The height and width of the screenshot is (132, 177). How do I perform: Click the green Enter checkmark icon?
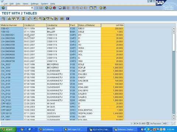tap(3, 8)
